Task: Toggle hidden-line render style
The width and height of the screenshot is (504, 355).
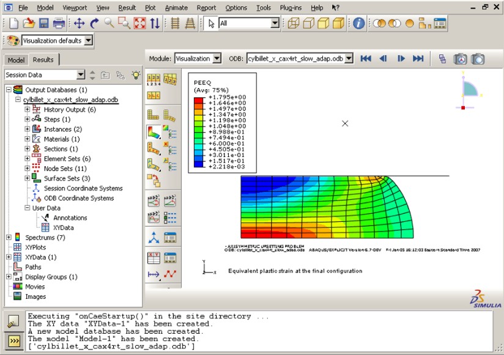Action: point(308,23)
